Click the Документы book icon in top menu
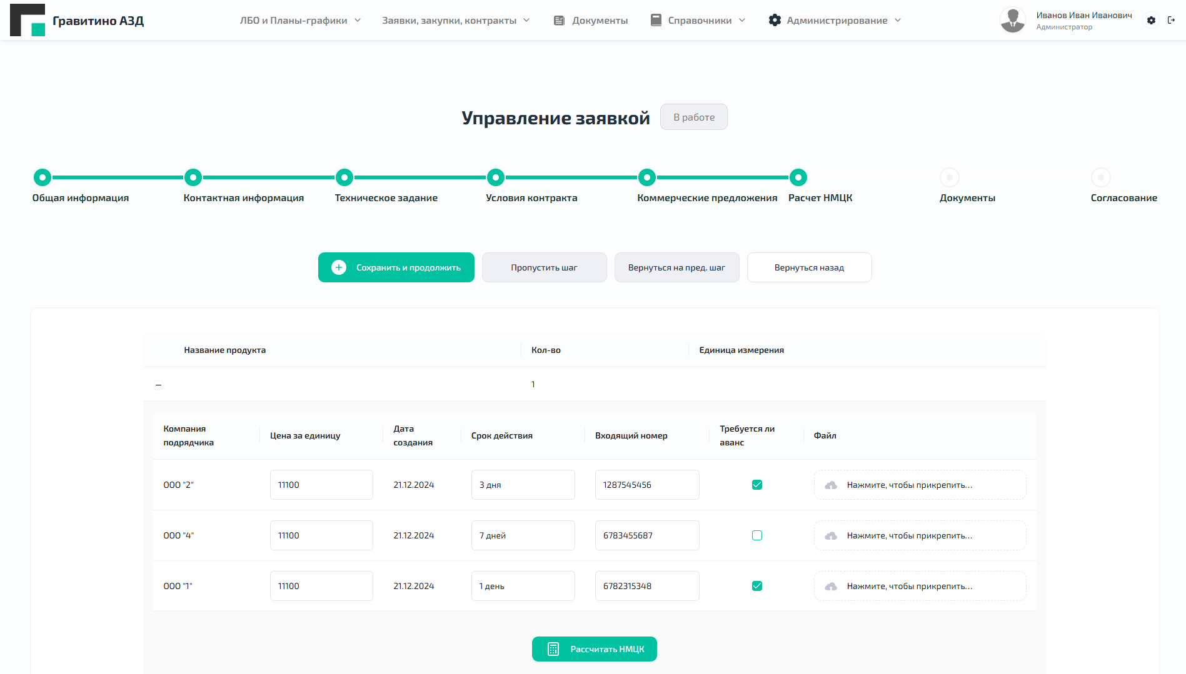1186x674 pixels. (x=558, y=19)
